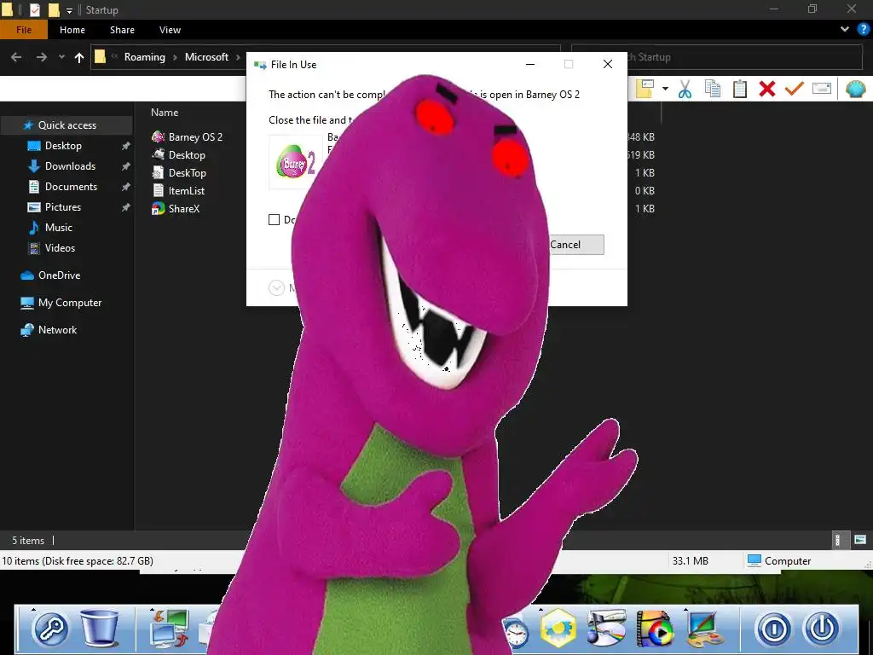Screen dimensions: 873x655
Task: Select Documents in navigation pane
Action: pyautogui.click(x=71, y=187)
